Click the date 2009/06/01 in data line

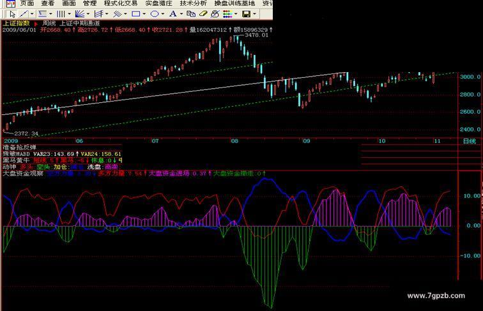pyautogui.click(x=19, y=30)
